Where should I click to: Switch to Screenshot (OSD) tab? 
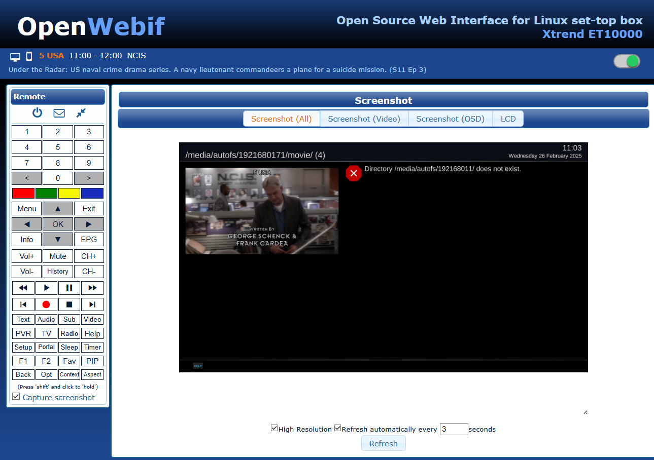click(451, 119)
